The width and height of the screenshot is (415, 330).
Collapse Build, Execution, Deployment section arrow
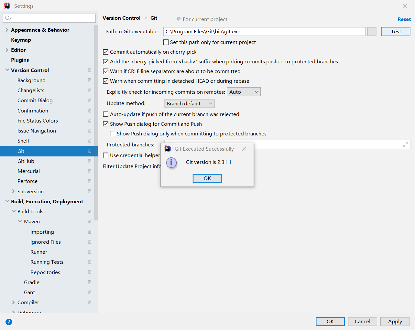tap(7, 201)
